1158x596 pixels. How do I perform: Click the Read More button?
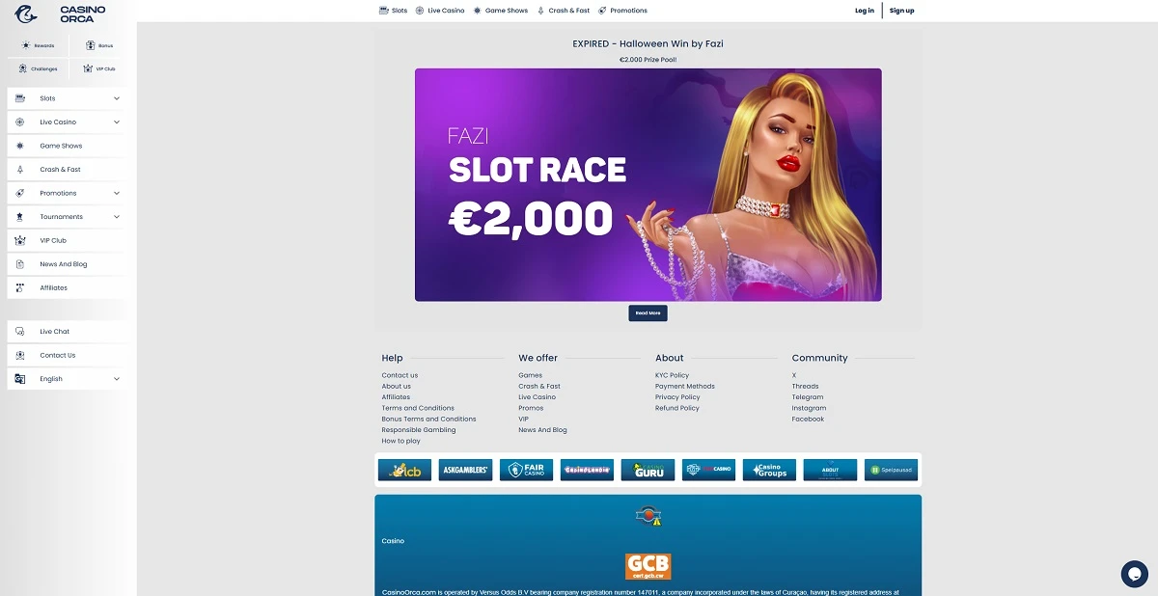[x=648, y=313]
